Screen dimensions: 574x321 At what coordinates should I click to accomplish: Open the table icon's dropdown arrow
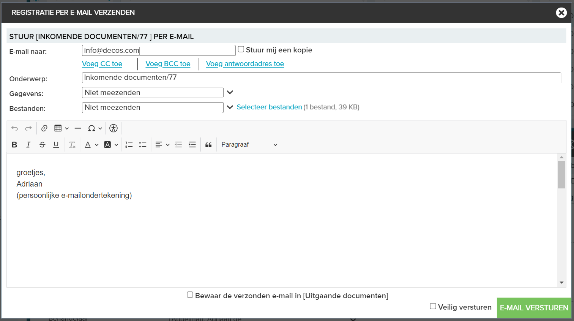click(x=67, y=128)
